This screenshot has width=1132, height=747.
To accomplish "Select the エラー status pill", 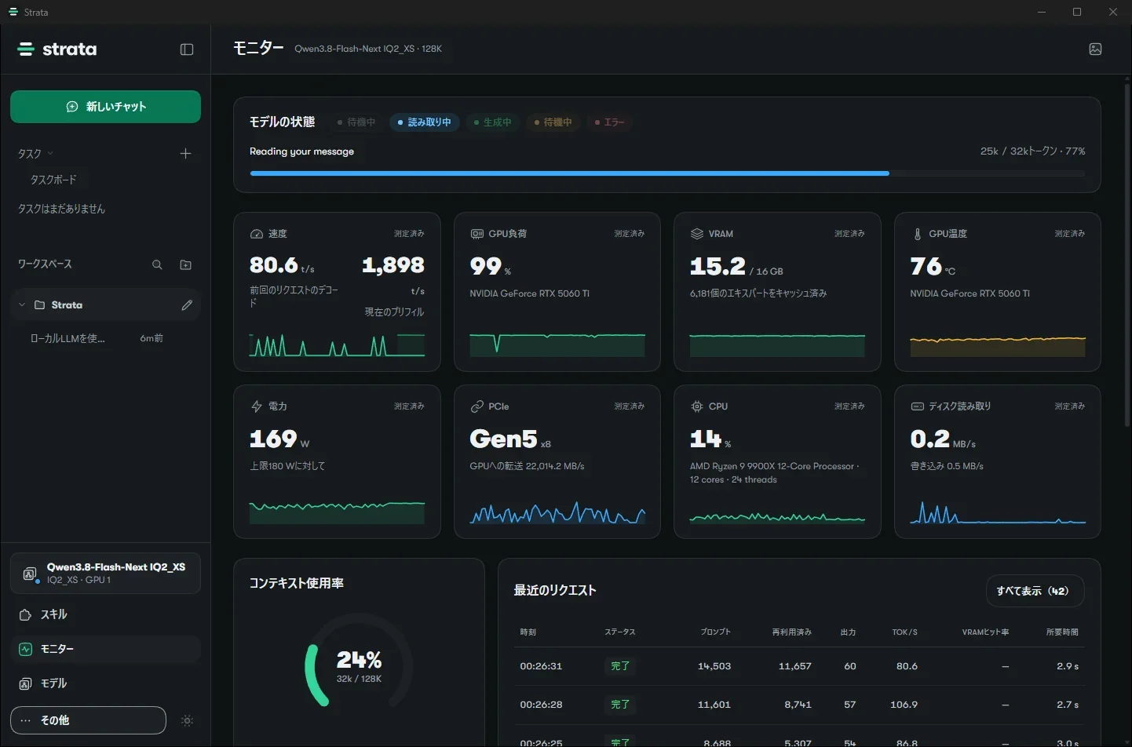I will point(610,122).
